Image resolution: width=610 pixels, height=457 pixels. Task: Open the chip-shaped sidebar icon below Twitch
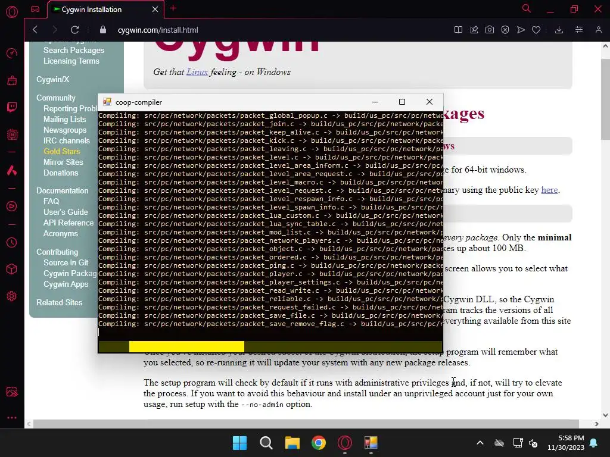coord(12,134)
